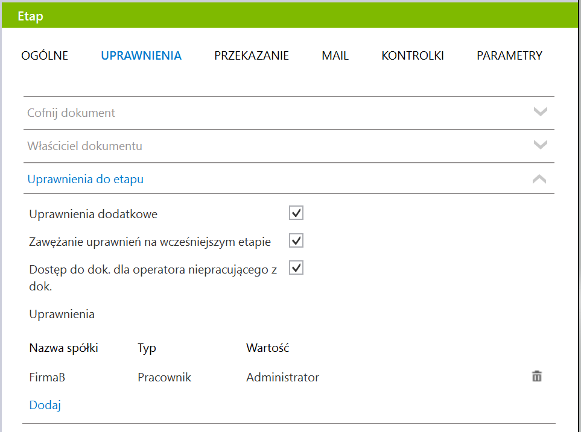Select the KONTROLKI tab
Viewport: 581px width, 432px height.
tap(413, 55)
